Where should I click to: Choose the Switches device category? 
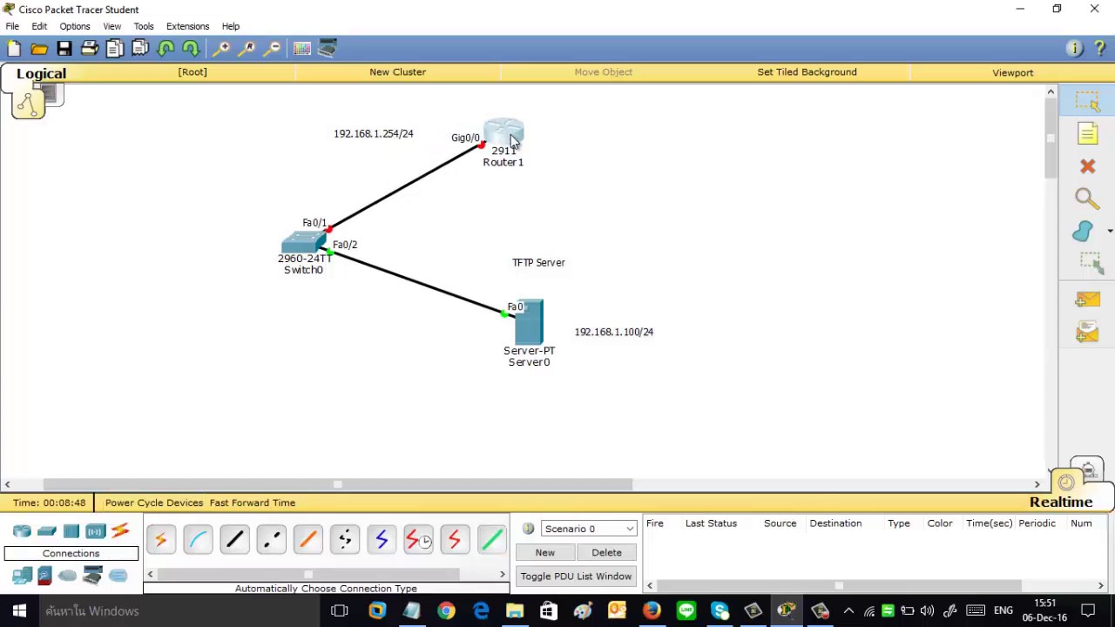(x=47, y=531)
